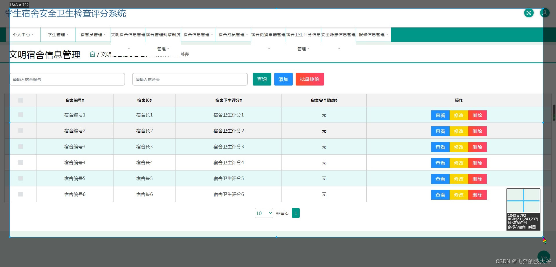
Task: Check the row for 宿舍编号3
Action: (21, 147)
